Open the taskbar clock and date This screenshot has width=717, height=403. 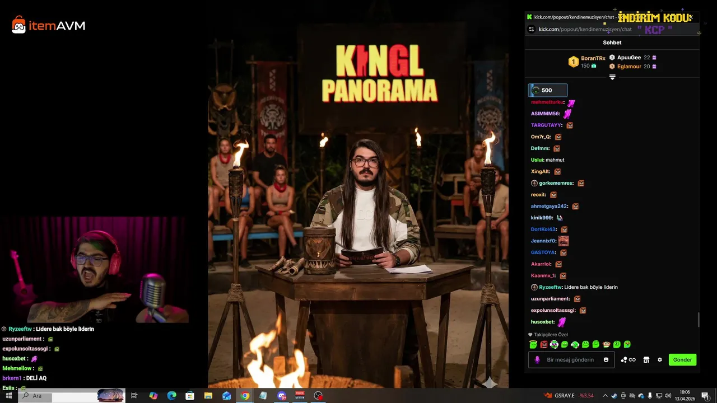[685, 396]
